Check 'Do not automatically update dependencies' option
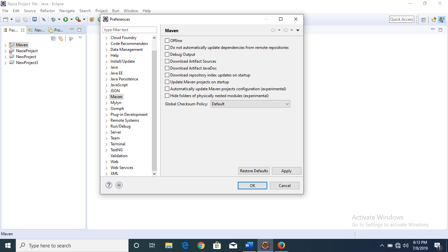Screen dimensions: 448x252 tap(167, 48)
